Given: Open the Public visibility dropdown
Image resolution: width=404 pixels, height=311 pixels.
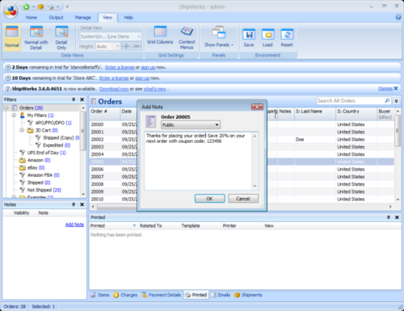Looking at the screenshot, I should pyautogui.click(x=191, y=124).
